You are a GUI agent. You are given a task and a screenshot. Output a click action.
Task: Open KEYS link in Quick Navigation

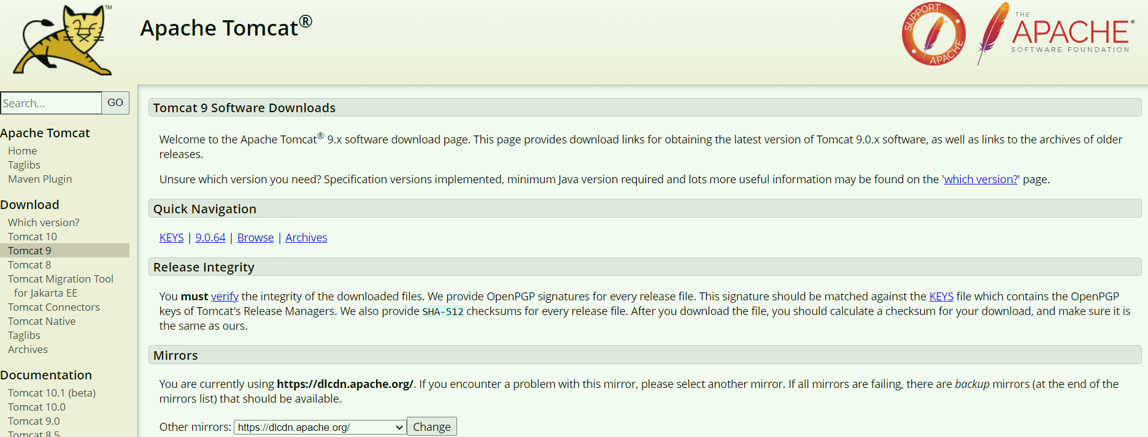coord(172,238)
